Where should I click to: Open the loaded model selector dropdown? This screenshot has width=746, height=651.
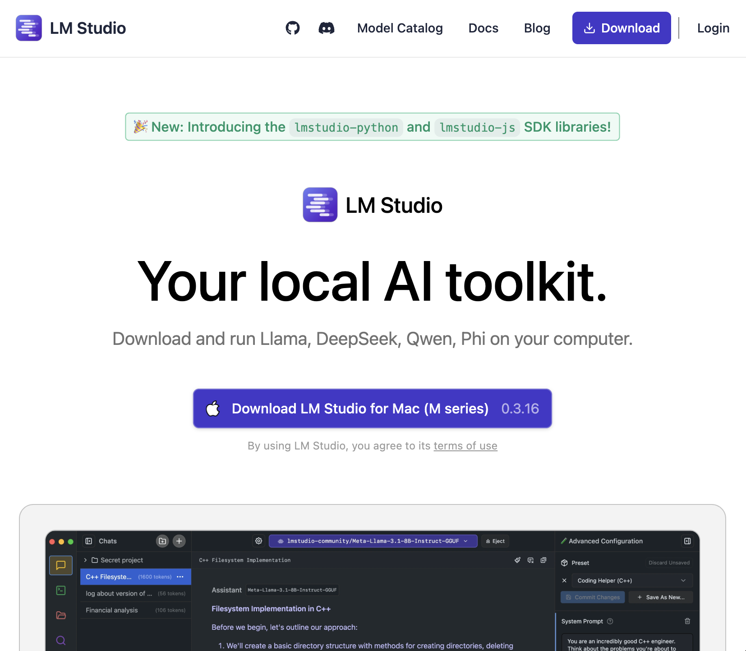[x=373, y=541]
